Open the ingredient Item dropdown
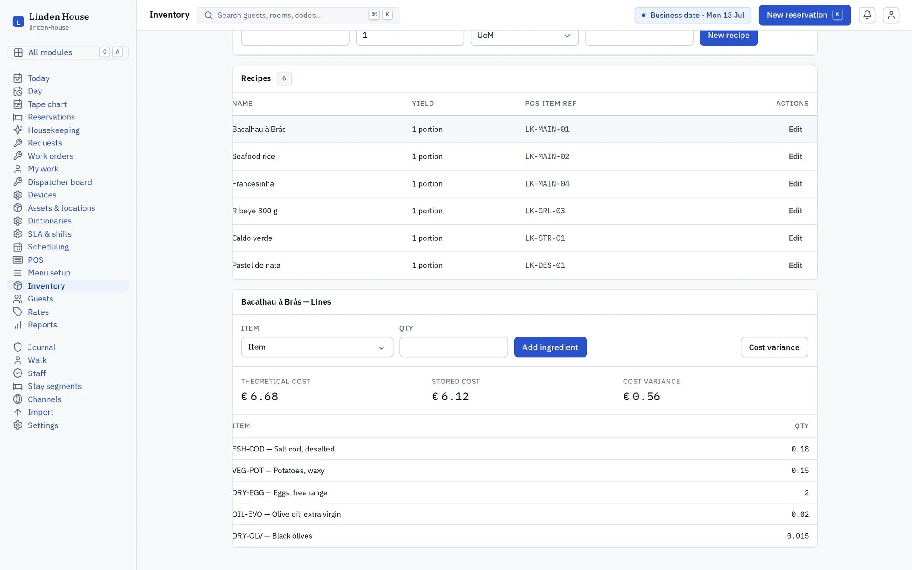Image resolution: width=912 pixels, height=570 pixels. point(317,347)
